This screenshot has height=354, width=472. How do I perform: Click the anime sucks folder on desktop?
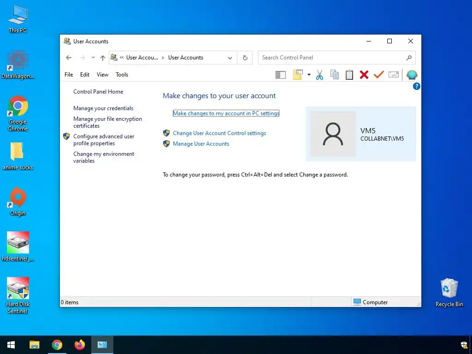click(x=18, y=156)
